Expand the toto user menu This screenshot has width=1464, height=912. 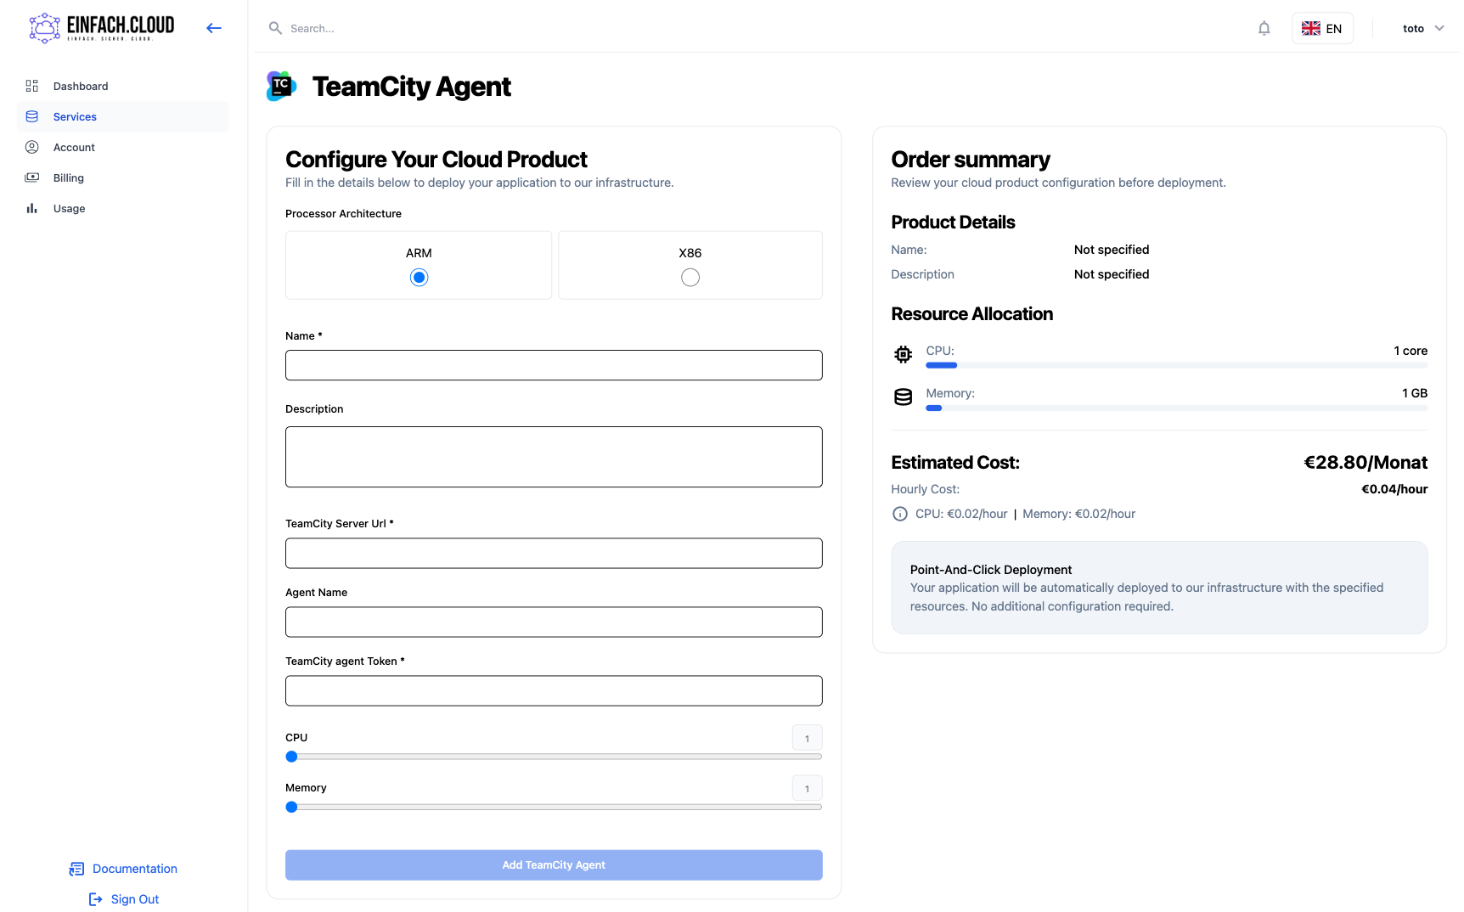pos(1422,28)
